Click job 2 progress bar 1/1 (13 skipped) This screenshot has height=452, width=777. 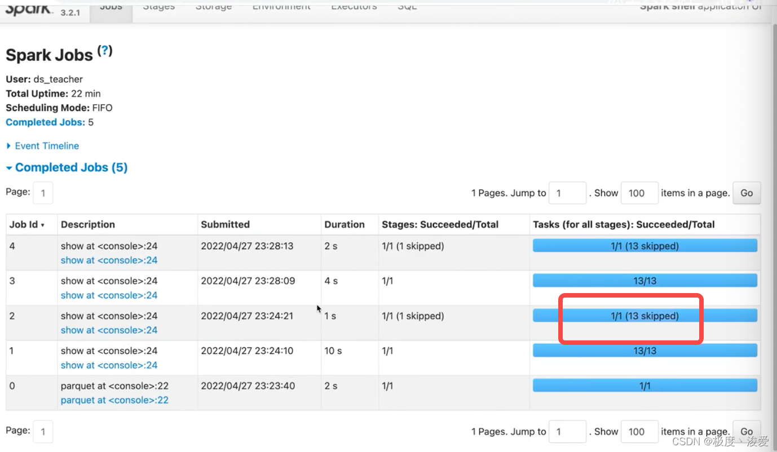pyautogui.click(x=644, y=316)
